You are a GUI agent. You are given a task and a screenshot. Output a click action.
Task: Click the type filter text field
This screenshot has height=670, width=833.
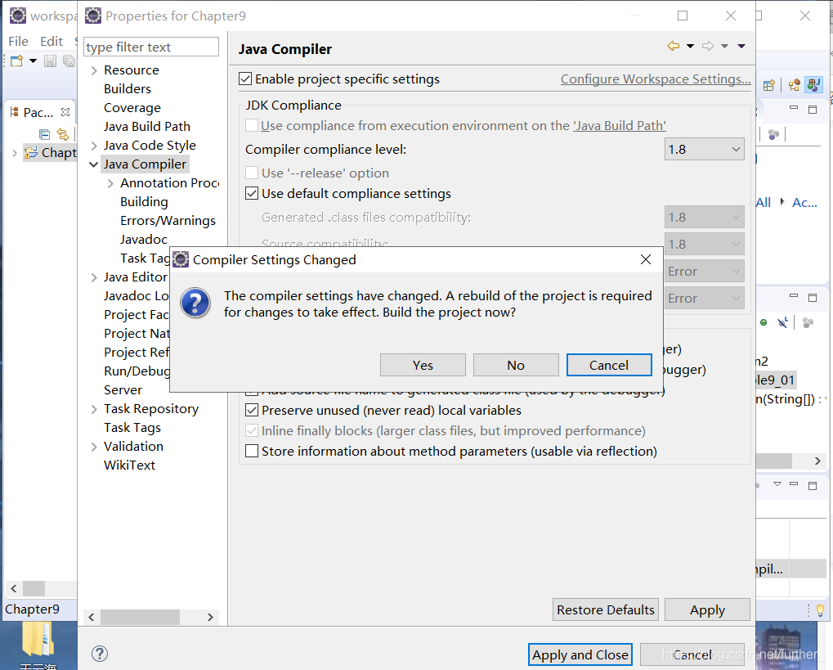(x=150, y=47)
